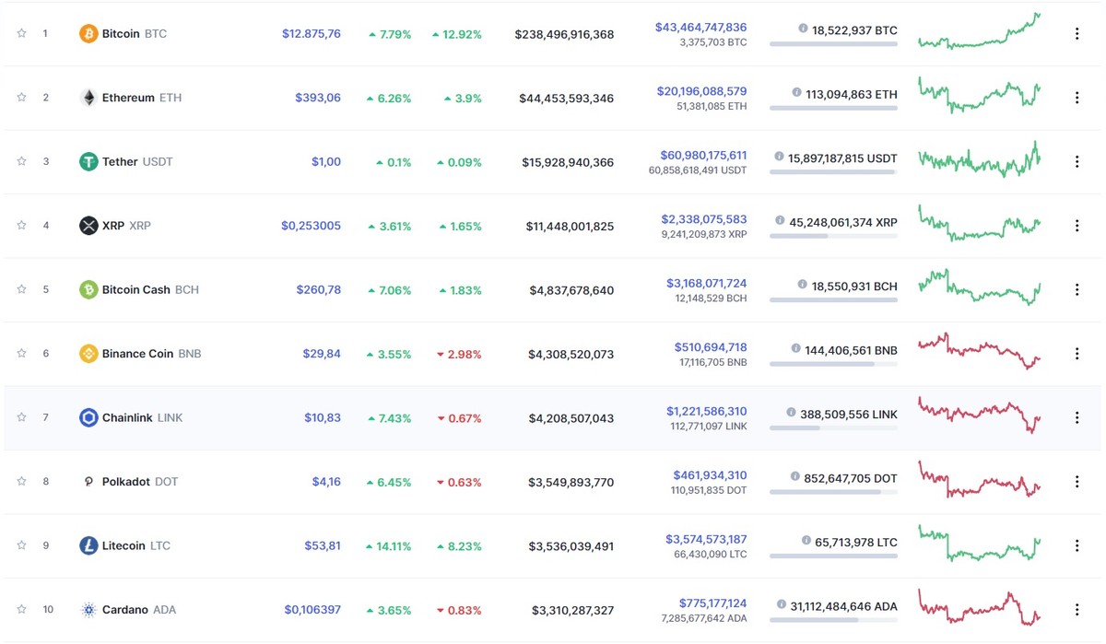Open the XRP coin icon
The height and width of the screenshot is (644, 1106).
pos(89,225)
